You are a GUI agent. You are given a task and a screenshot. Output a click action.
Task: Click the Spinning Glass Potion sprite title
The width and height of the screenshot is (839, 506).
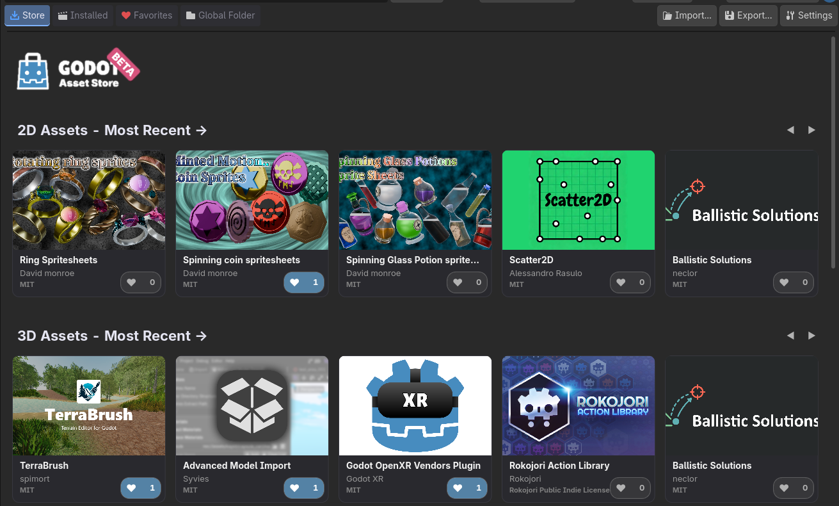[x=413, y=260]
